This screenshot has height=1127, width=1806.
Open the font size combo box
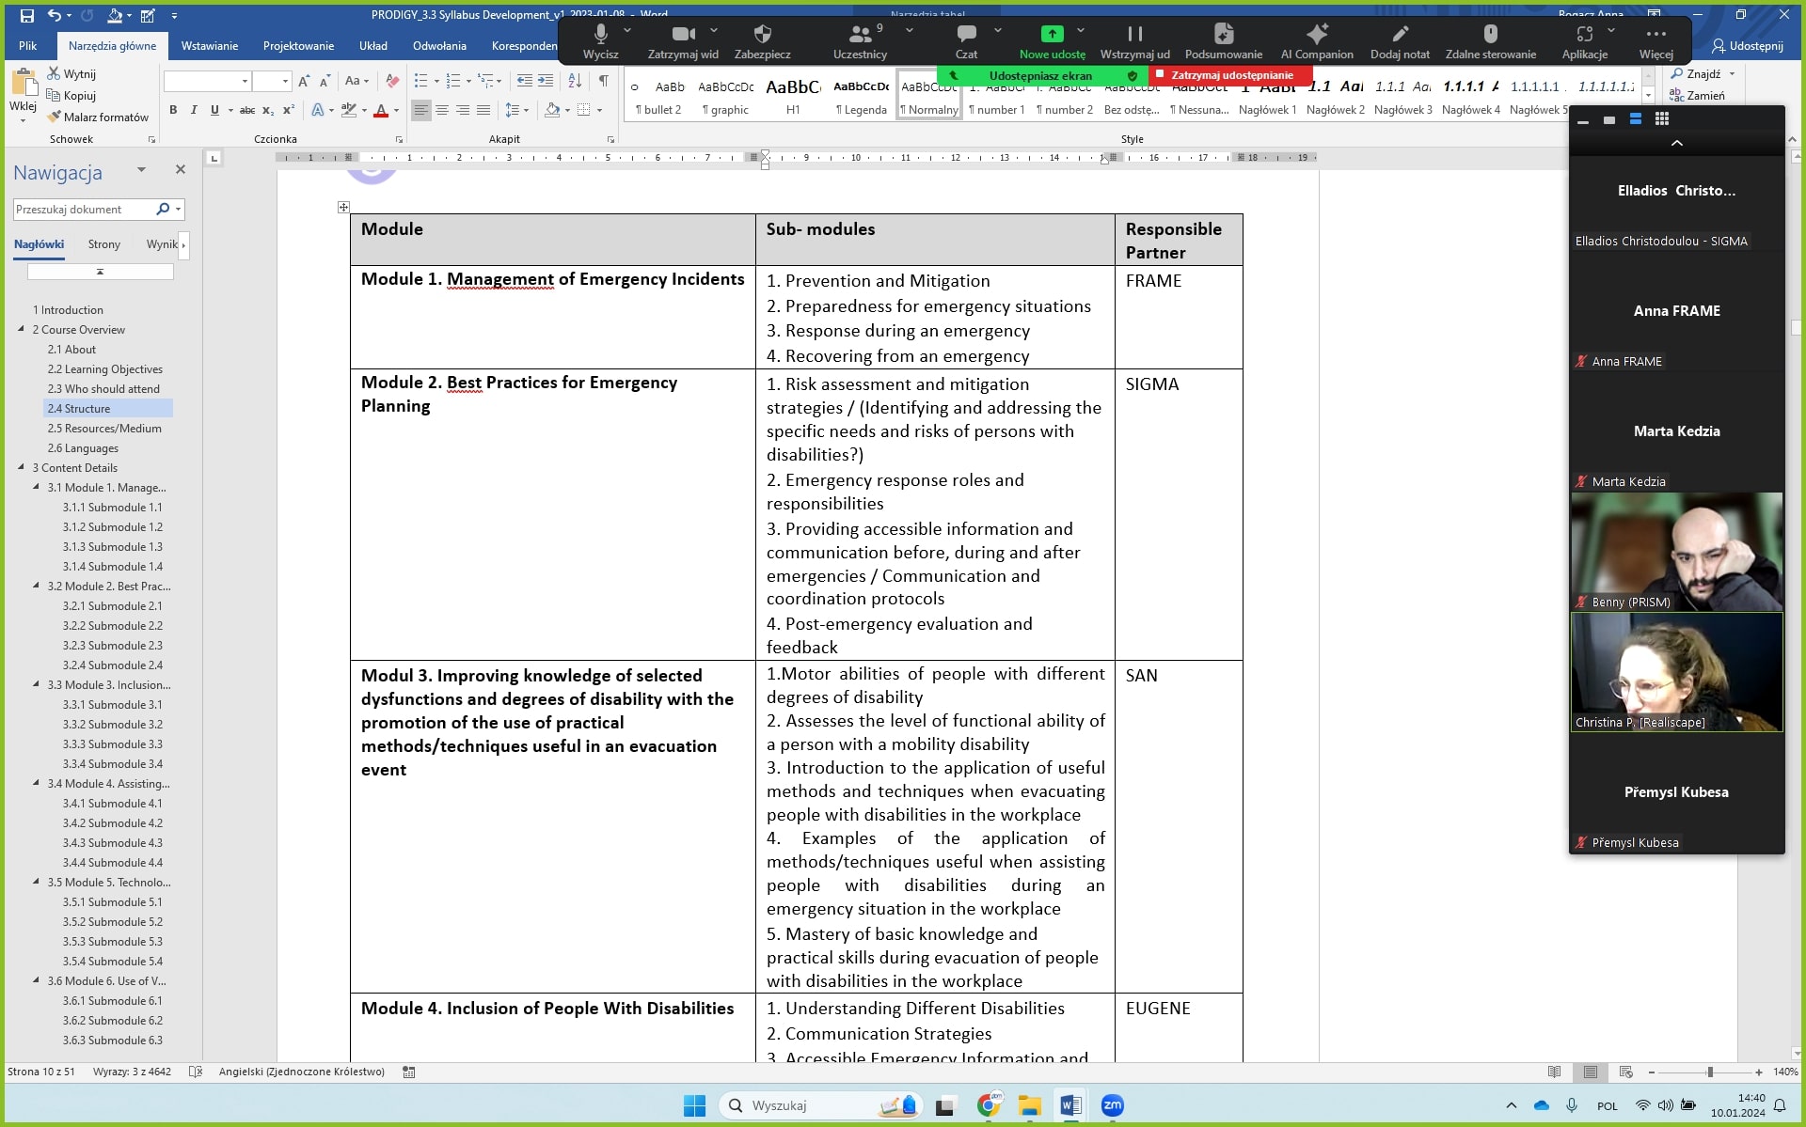click(x=272, y=81)
